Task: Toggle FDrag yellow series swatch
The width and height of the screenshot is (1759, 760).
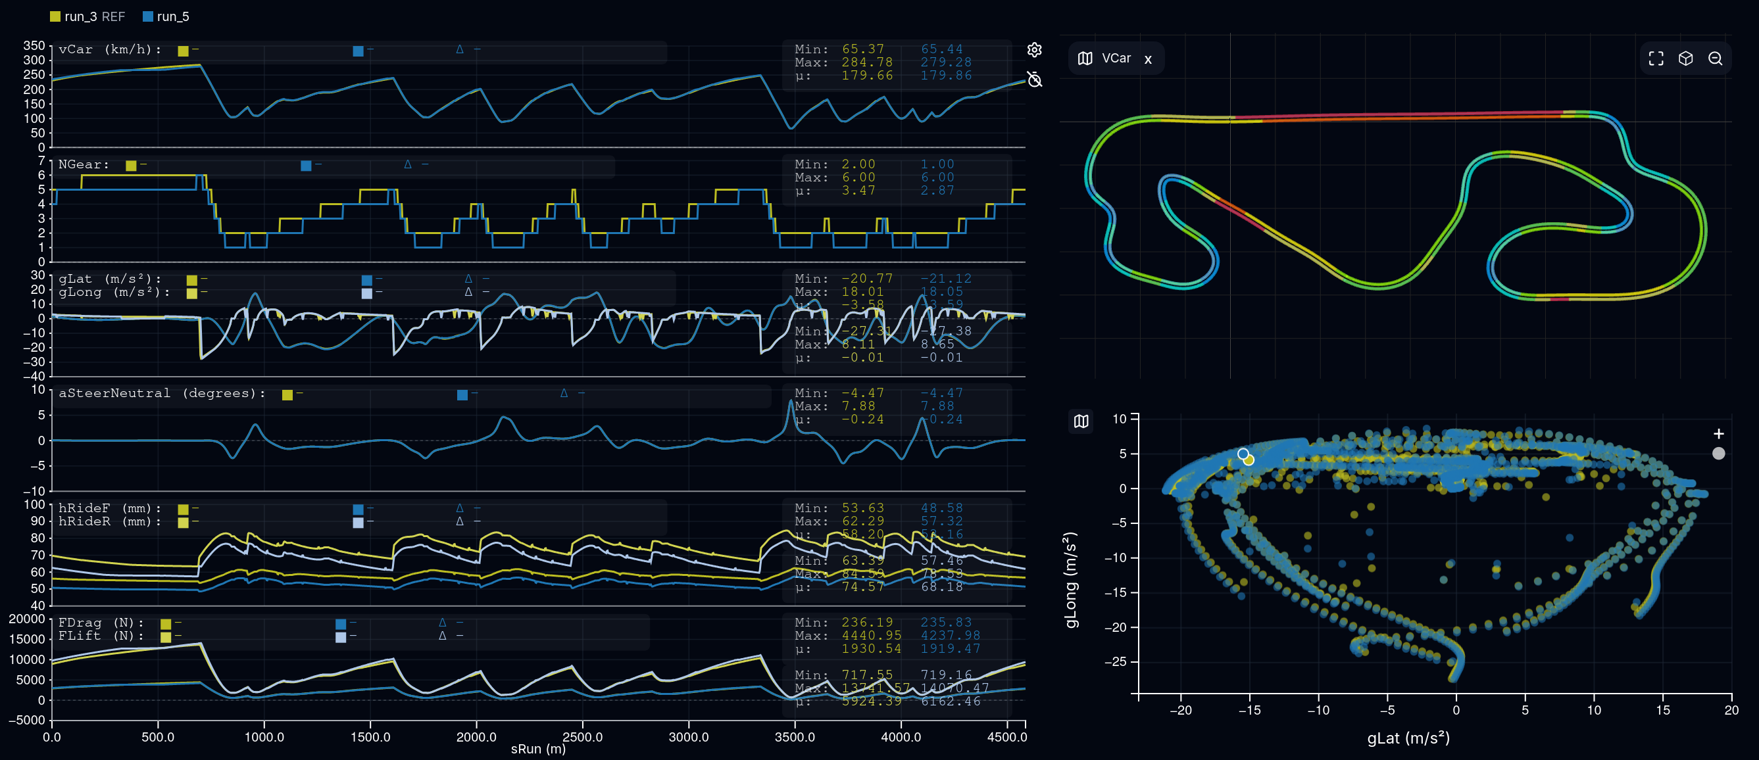Action: point(166,623)
